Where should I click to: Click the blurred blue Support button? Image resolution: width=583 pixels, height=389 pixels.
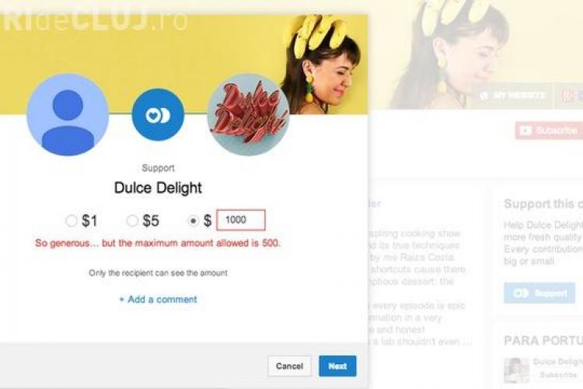click(x=539, y=293)
